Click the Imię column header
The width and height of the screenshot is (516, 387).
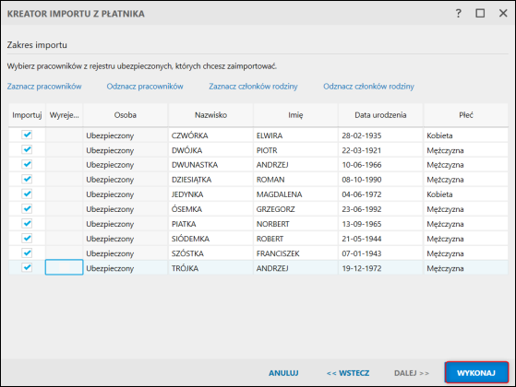[295, 115]
